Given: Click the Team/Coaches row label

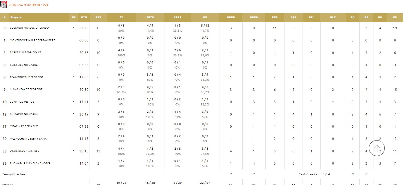Looking at the screenshot, I should (14, 174).
